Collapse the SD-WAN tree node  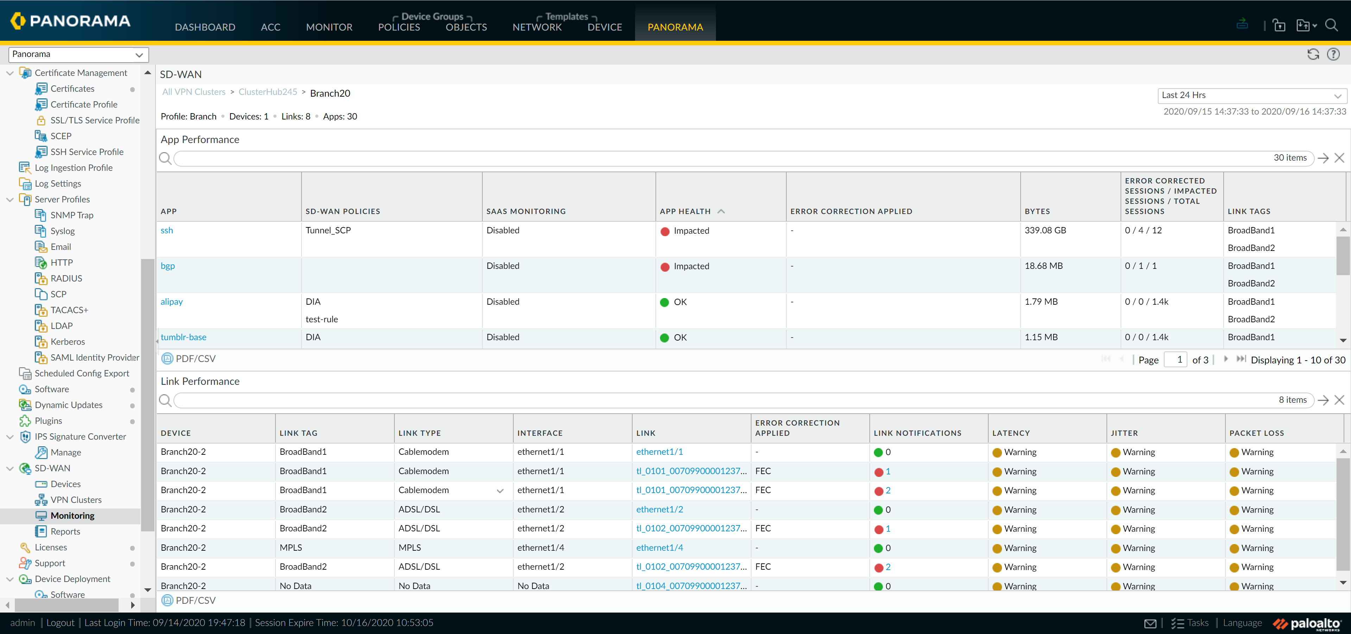coord(9,468)
